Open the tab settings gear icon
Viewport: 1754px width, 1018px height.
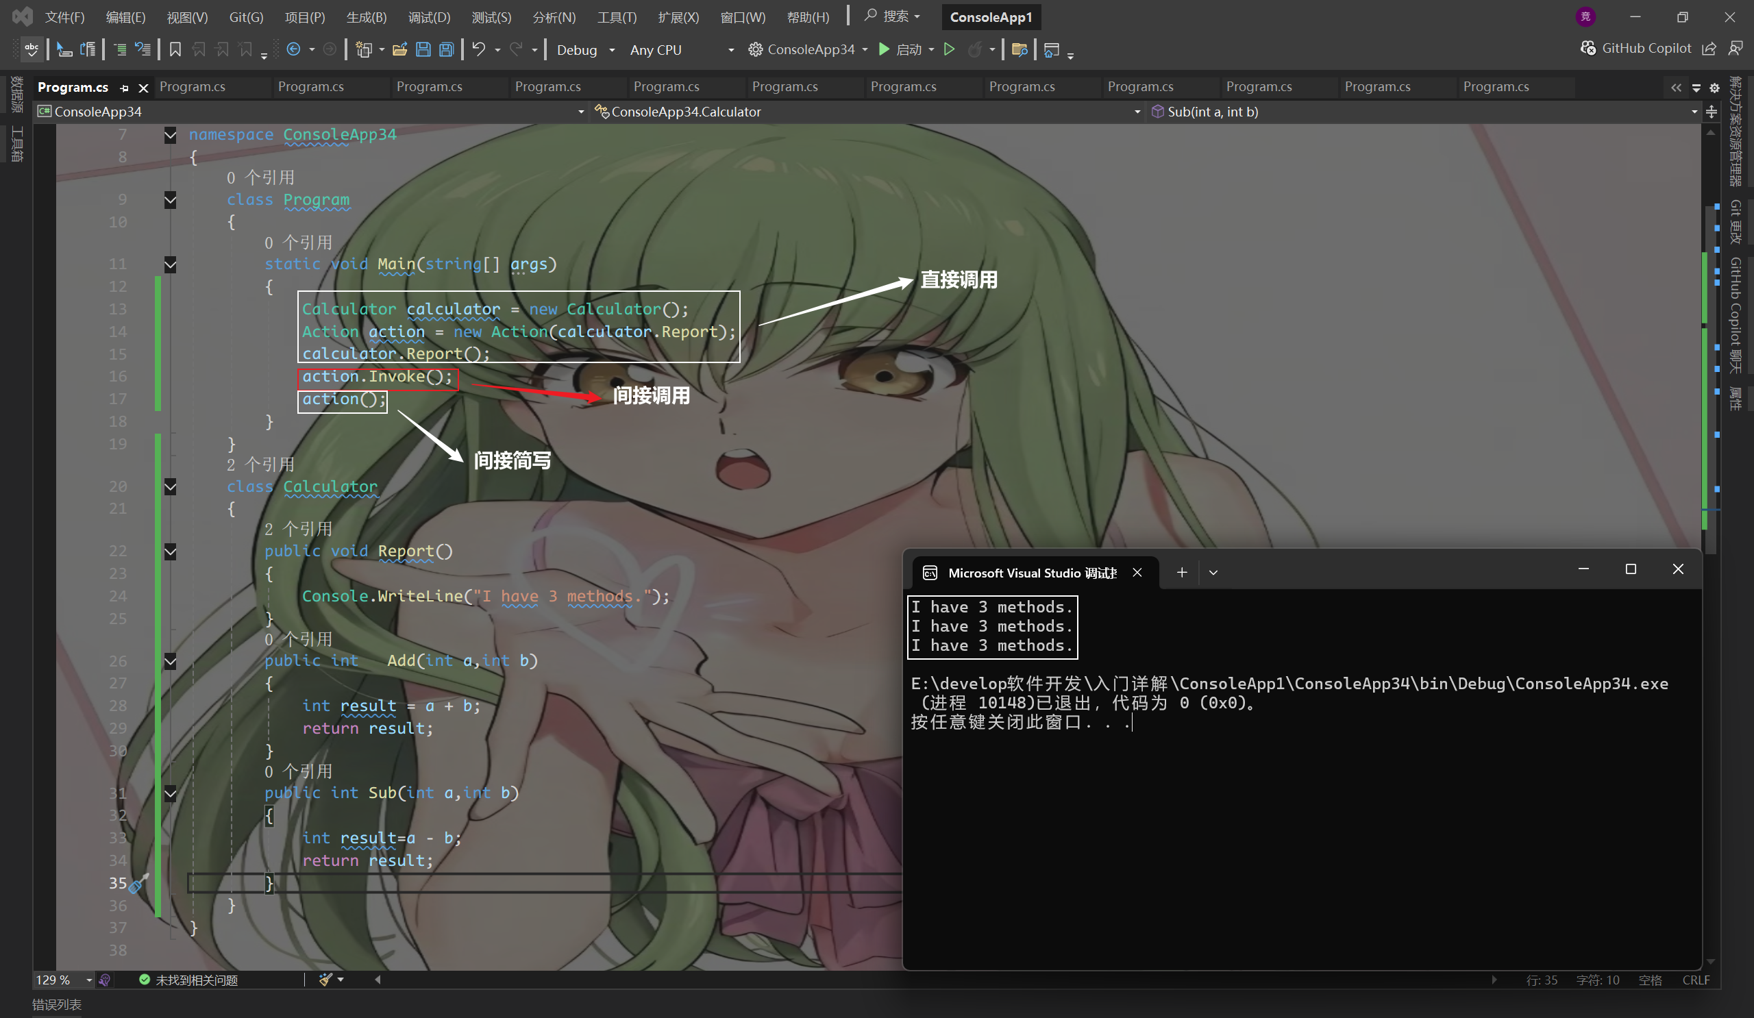[x=1714, y=88]
